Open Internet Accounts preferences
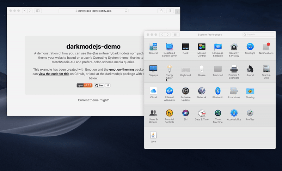Screen dimensions: 282x171 169,94
